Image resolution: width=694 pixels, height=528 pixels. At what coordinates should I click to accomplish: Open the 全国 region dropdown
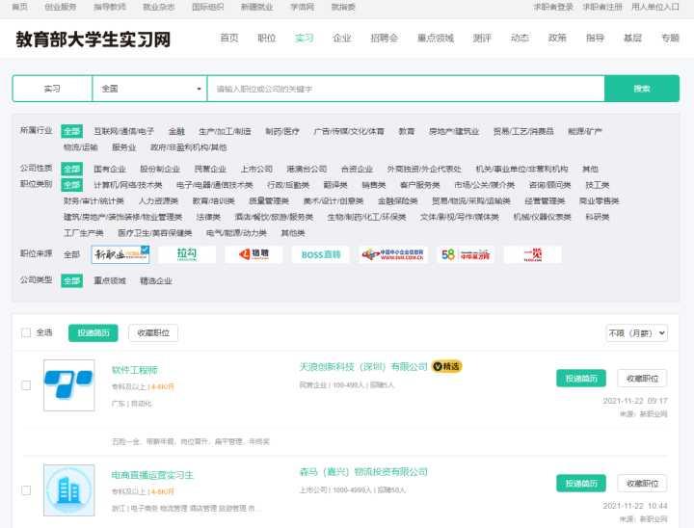tap(149, 89)
